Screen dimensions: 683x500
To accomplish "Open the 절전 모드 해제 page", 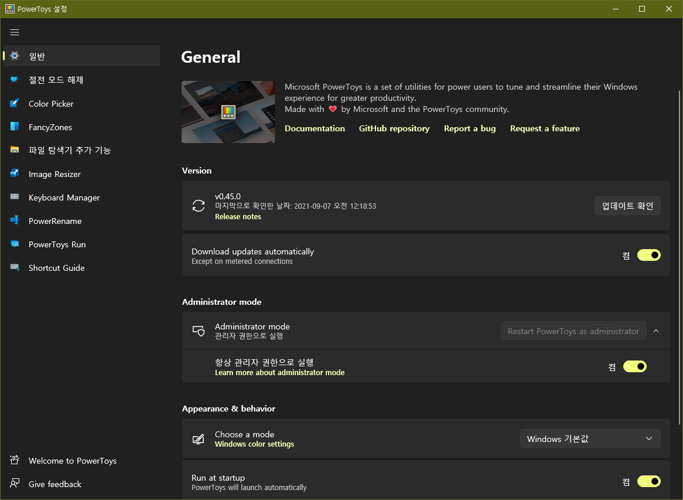I will pyautogui.click(x=81, y=80).
